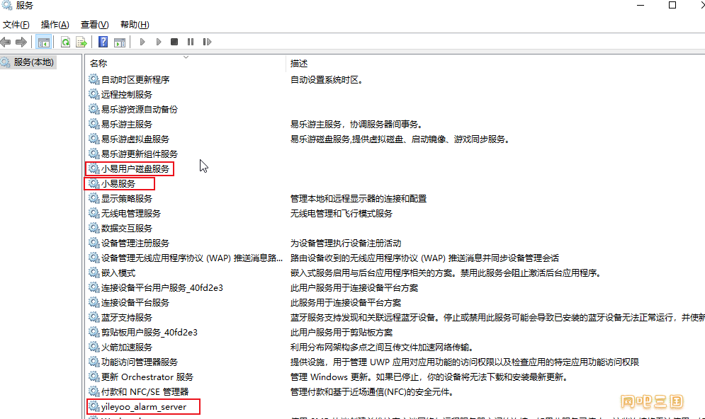The height and width of the screenshot is (419, 705).
Task: Click the Stop service square icon
Action: tap(174, 42)
